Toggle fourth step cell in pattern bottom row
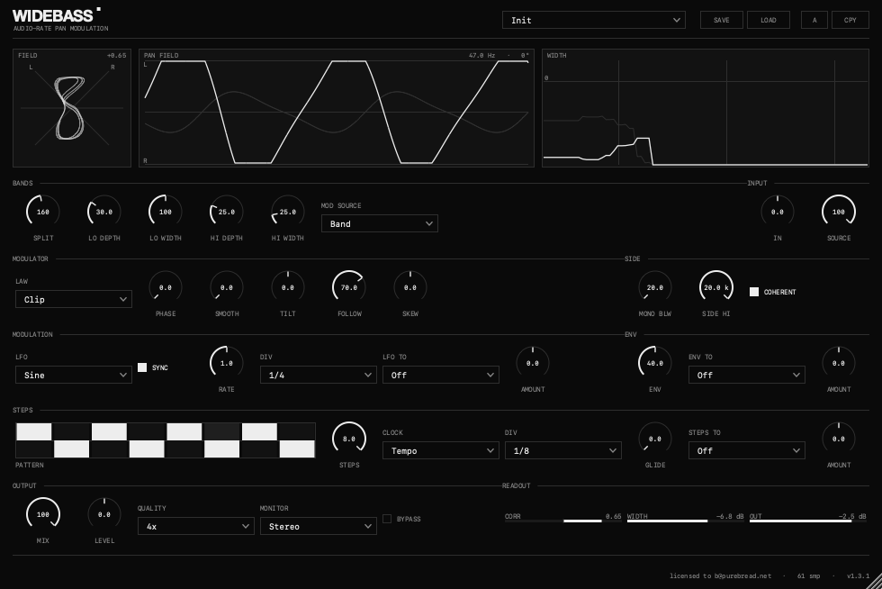This screenshot has width=882, height=589. point(147,449)
